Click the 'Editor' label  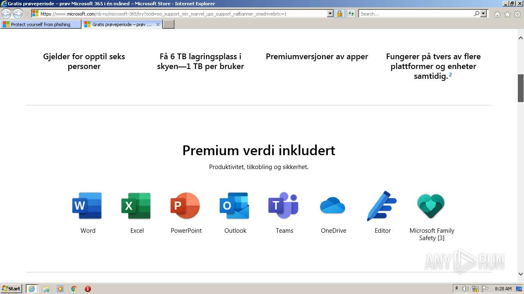pos(383,231)
